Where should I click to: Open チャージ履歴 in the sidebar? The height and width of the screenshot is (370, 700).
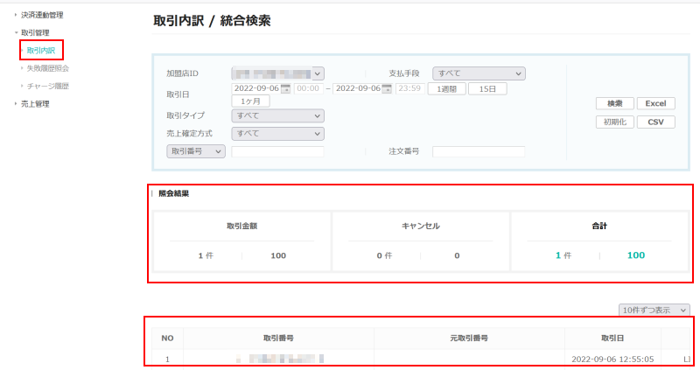click(x=48, y=86)
